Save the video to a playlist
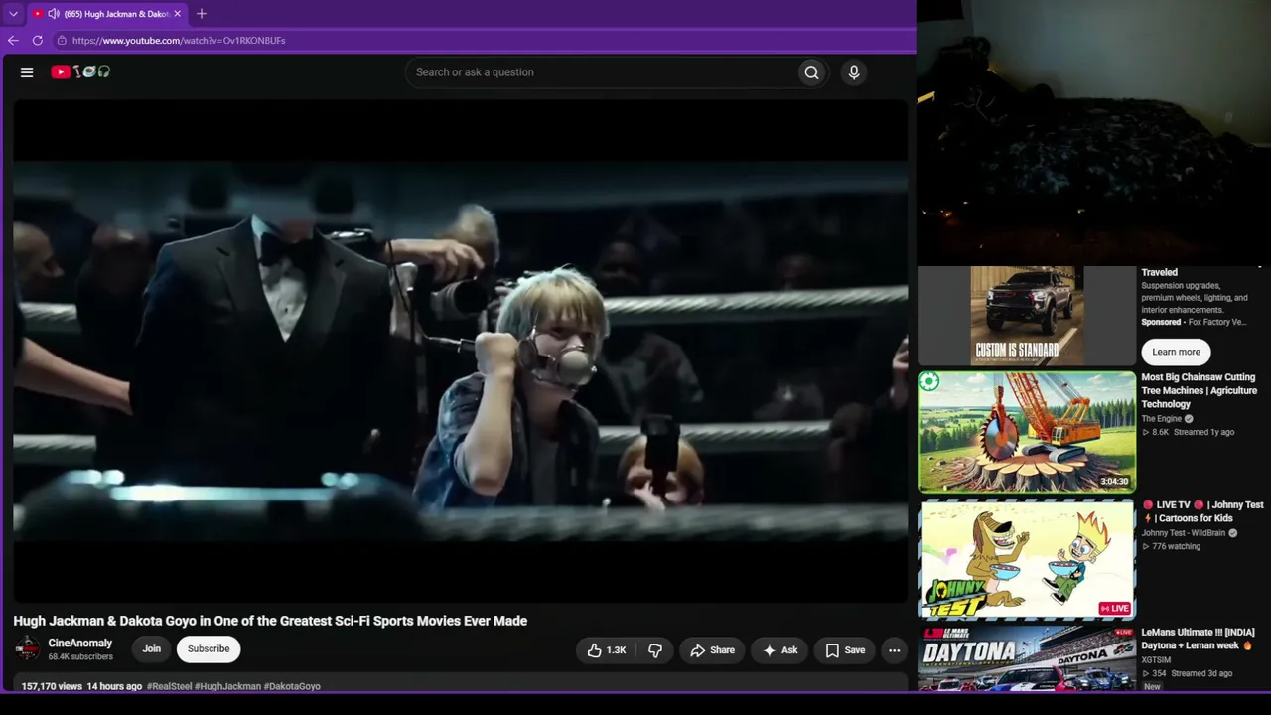 click(x=845, y=650)
